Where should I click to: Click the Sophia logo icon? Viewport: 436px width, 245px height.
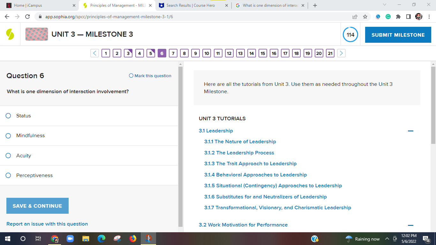pyautogui.click(x=10, y=34)
